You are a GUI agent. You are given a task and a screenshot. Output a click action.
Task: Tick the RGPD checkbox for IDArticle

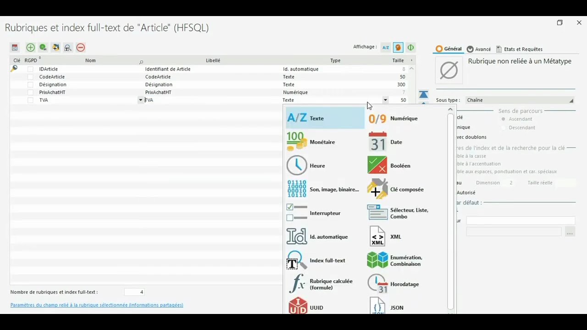[30, 69]
